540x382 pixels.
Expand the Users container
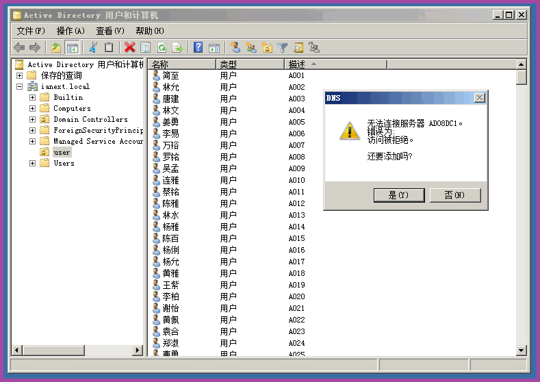(x=32, y=163)
